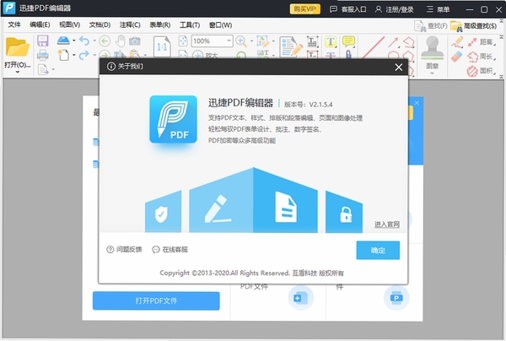The width and height of the screenshot is (506, 341).
Task: Click the Undo arrow icon
Action: pyautogui.click(x=84, y=41)
